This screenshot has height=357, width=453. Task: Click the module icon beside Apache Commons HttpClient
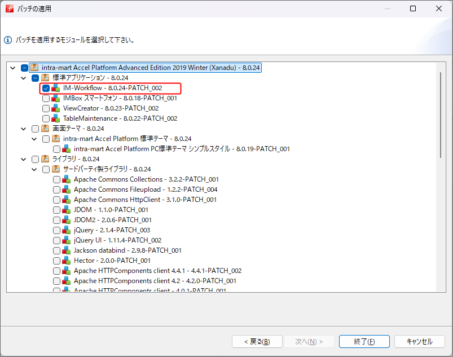pos(66,200)
